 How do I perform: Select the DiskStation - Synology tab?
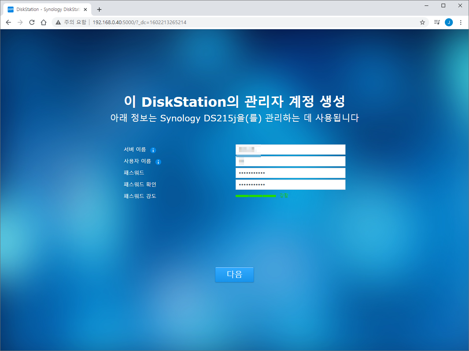coord(47,10)
